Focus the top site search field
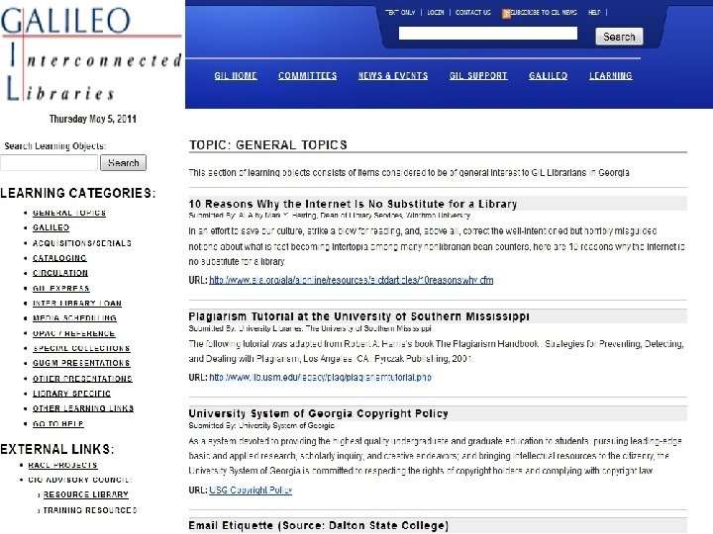The width and height of the screenshot is (713, 534). point(488,34)
